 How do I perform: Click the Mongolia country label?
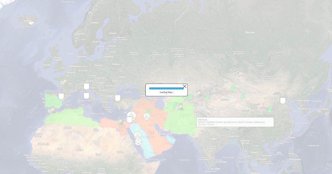[257, 83]
